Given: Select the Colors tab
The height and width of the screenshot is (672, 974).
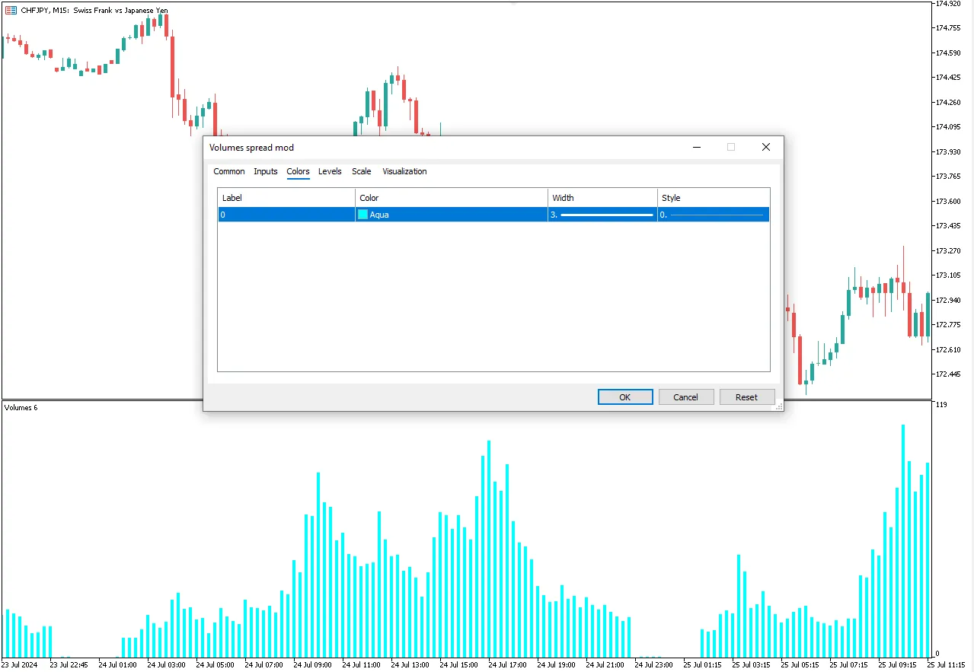Looking at the screenshot, I should [x=298, y=171].
